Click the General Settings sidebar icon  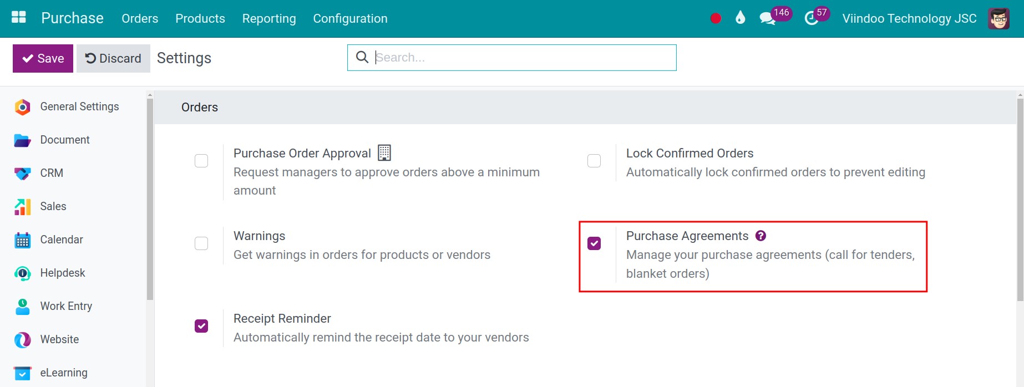click(x=22, y=107)
